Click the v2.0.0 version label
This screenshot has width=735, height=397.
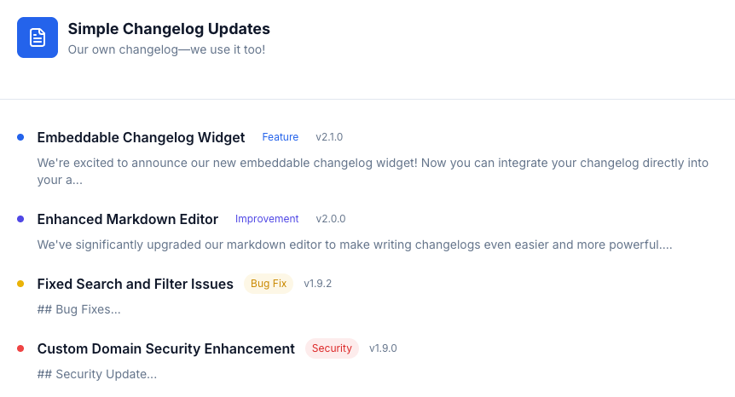tap(331, 219)
